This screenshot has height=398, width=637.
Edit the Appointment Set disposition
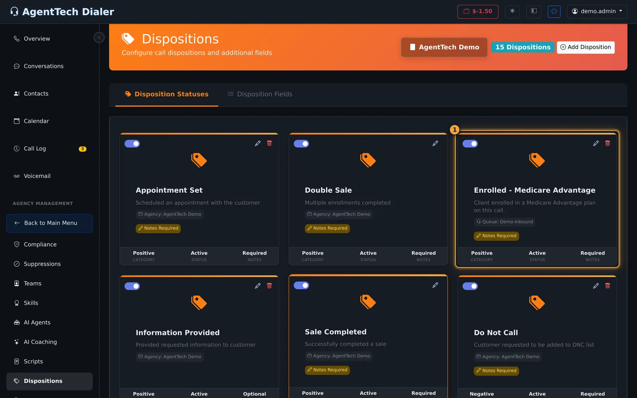[258, 143]
